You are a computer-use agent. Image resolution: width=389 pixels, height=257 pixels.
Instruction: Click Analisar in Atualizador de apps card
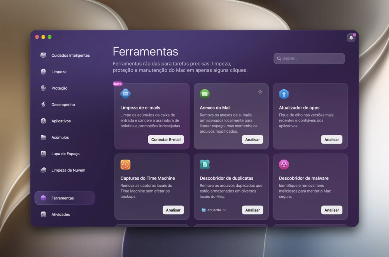tap(332, 139)
